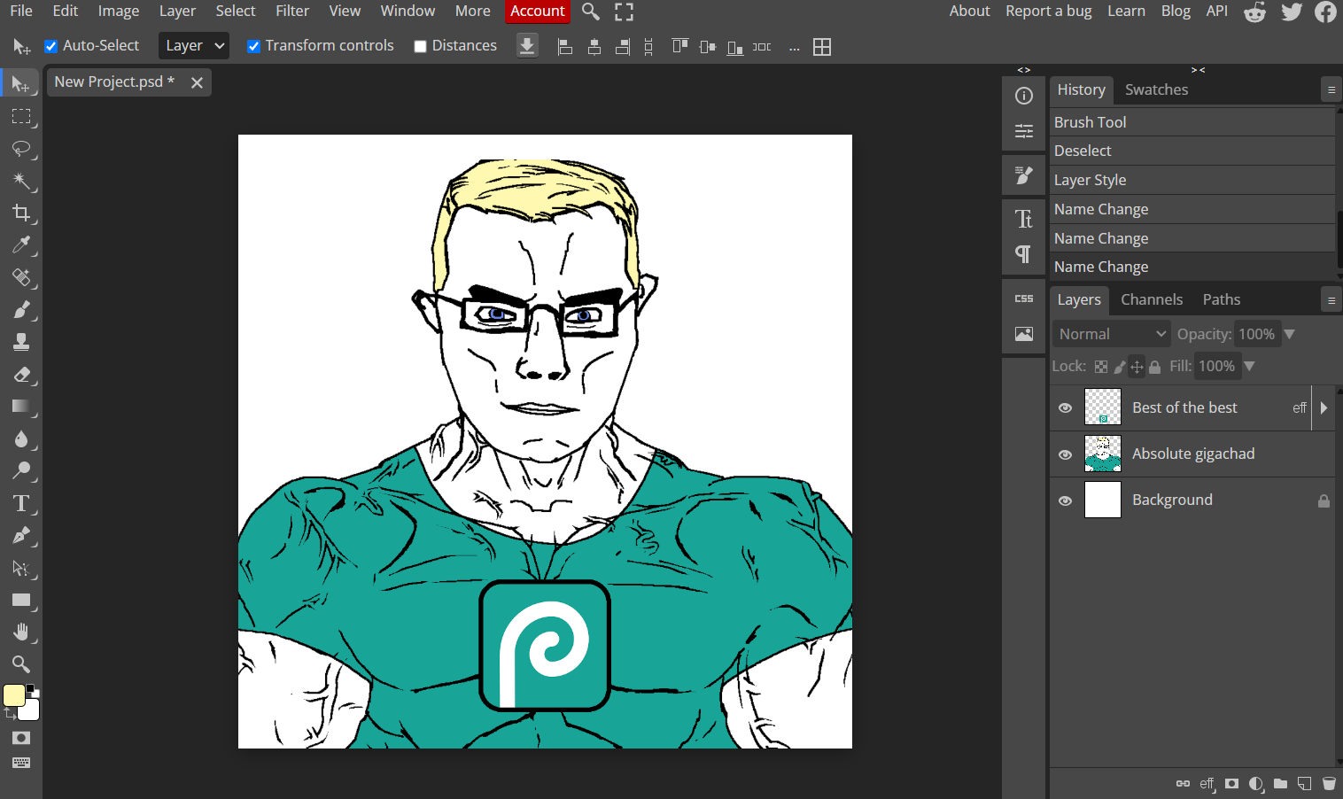Switch to the Channels tab
The width and height of the screenshot is (1343, 799).
(1152, 299)
